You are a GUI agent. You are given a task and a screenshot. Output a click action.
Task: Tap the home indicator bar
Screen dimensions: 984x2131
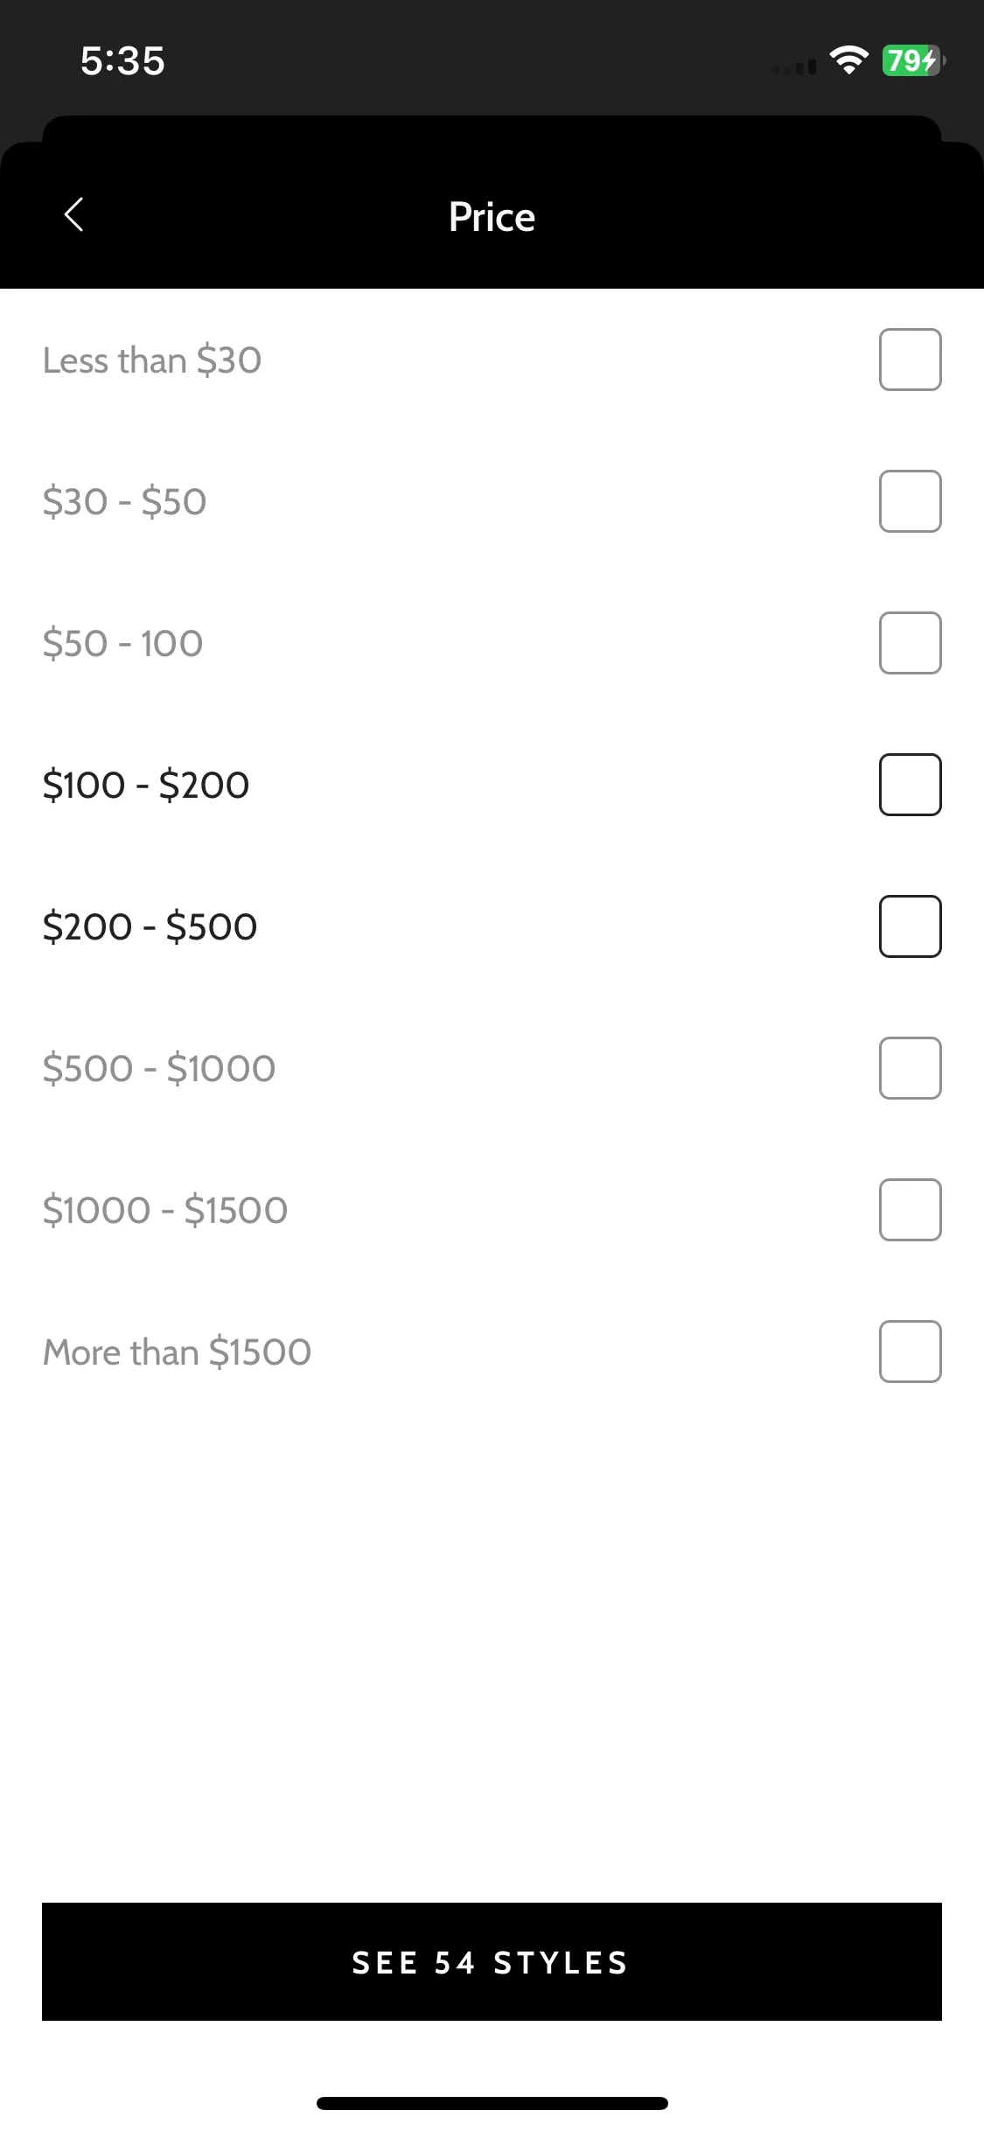[x=492, y=2103]
